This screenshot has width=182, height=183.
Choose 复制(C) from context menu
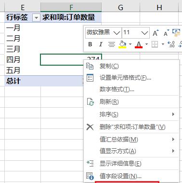pos(131,66)
